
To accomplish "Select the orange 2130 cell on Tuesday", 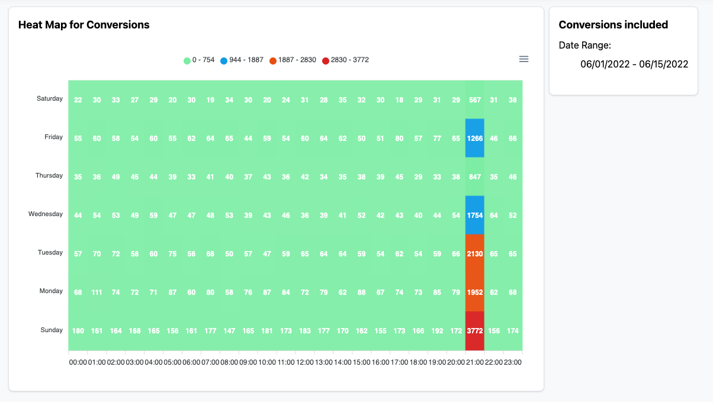I will pyautogui.click(x=474, y=253).
